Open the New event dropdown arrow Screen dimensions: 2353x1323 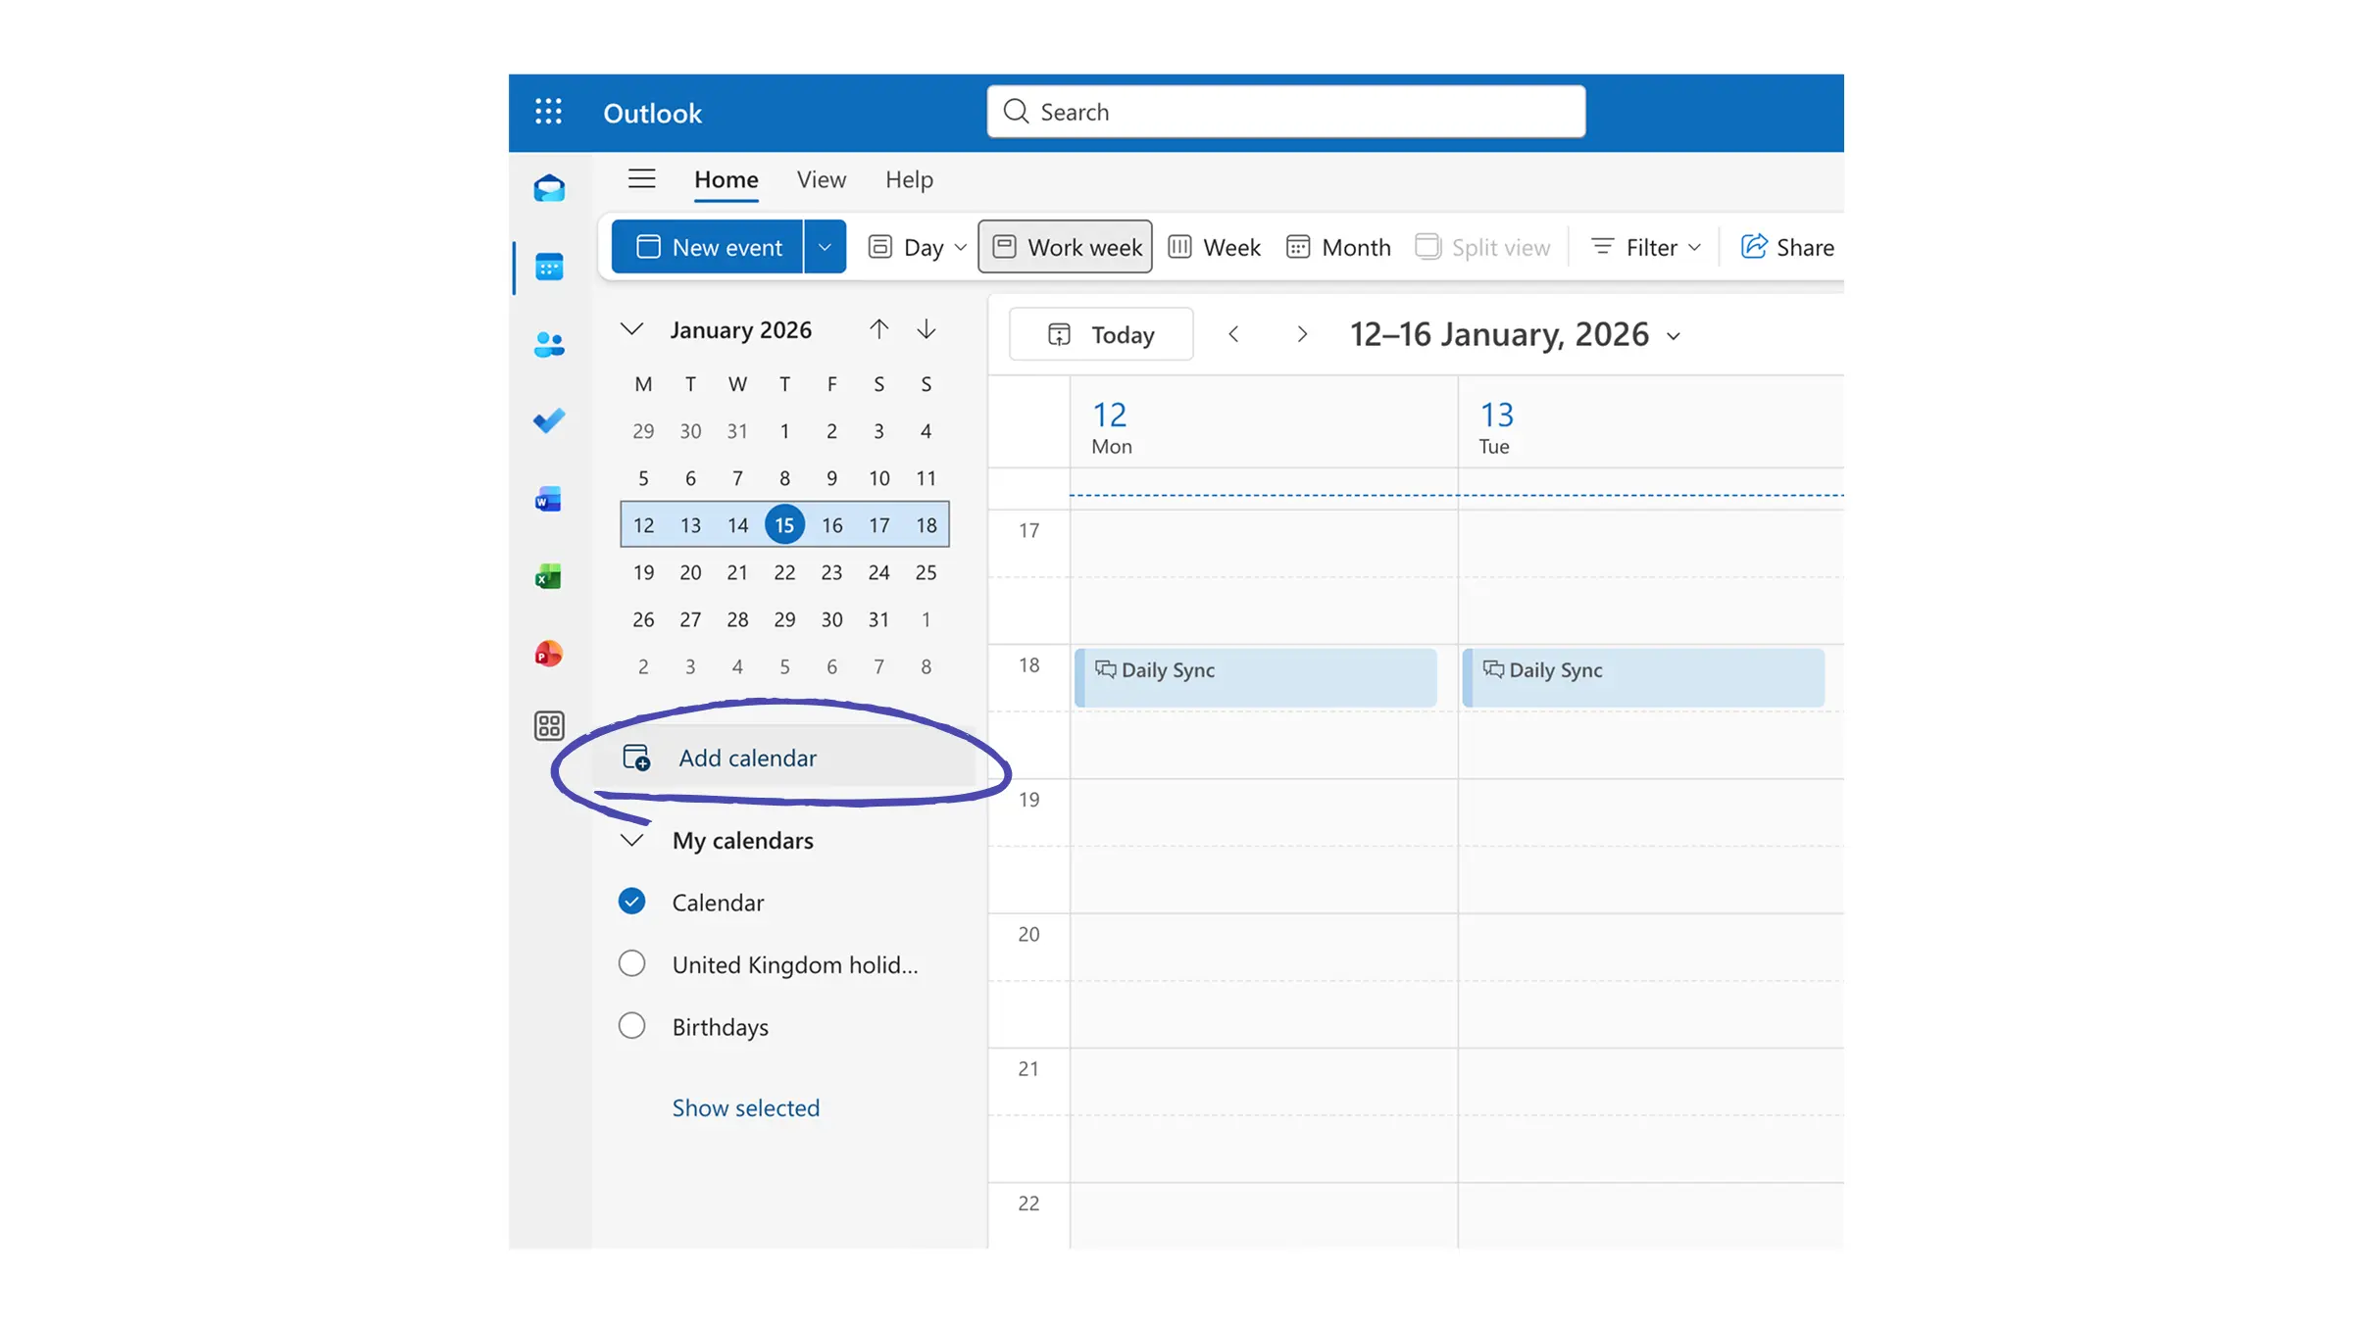pyautogui.click(x=825, y=247)
